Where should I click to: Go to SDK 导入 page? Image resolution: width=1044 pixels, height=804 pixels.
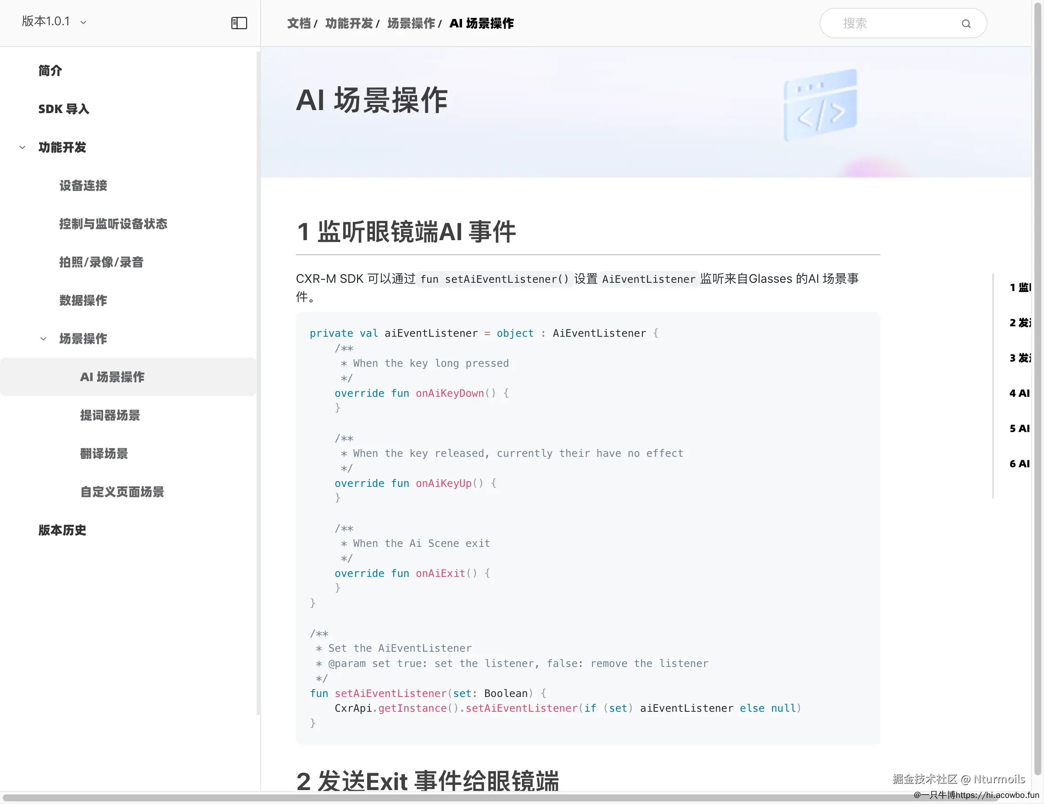click(x=64, y=109)
